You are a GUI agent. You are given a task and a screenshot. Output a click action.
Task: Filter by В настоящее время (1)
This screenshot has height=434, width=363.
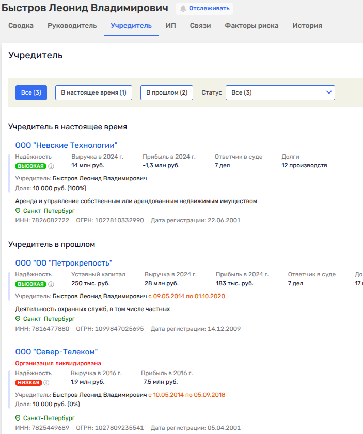93,92
